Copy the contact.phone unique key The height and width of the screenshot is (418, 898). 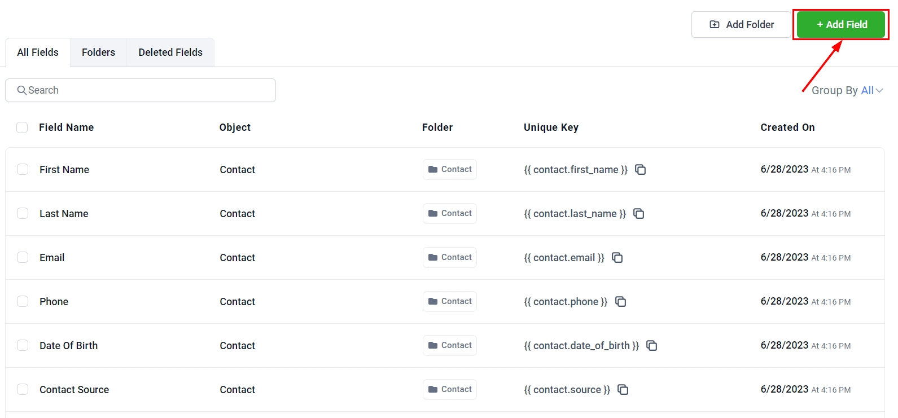(620, 302)
